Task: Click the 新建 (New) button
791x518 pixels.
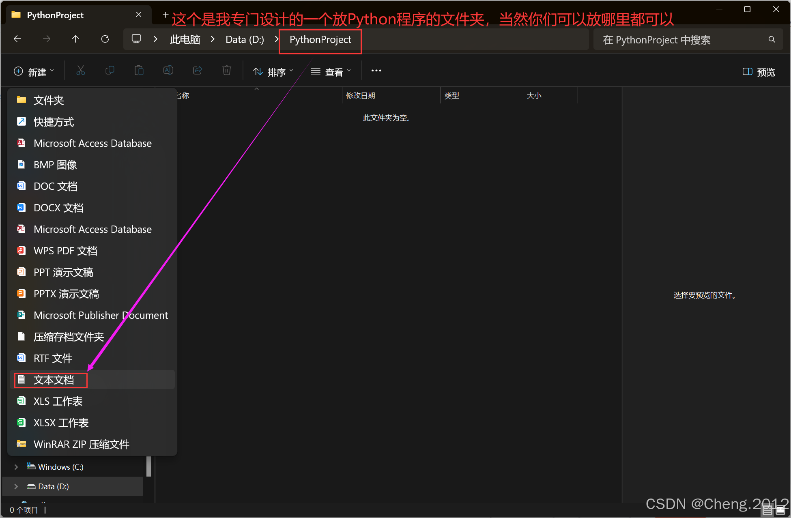Action: pyautogui.click(x=34, y=72)
